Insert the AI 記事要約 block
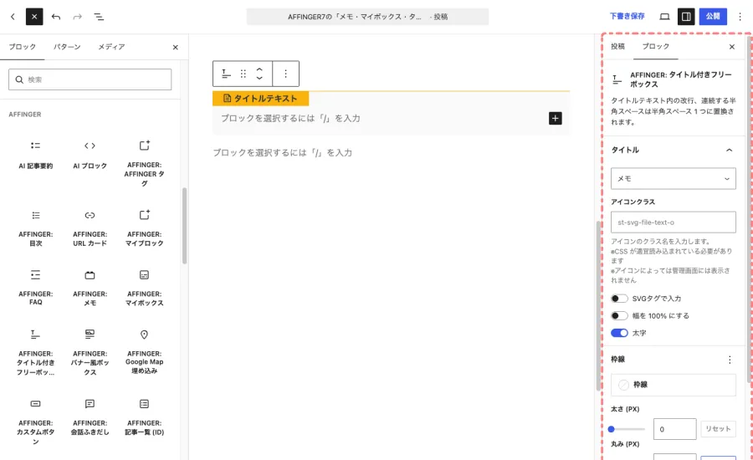This screenshot has width=753, height=460. 35,155
